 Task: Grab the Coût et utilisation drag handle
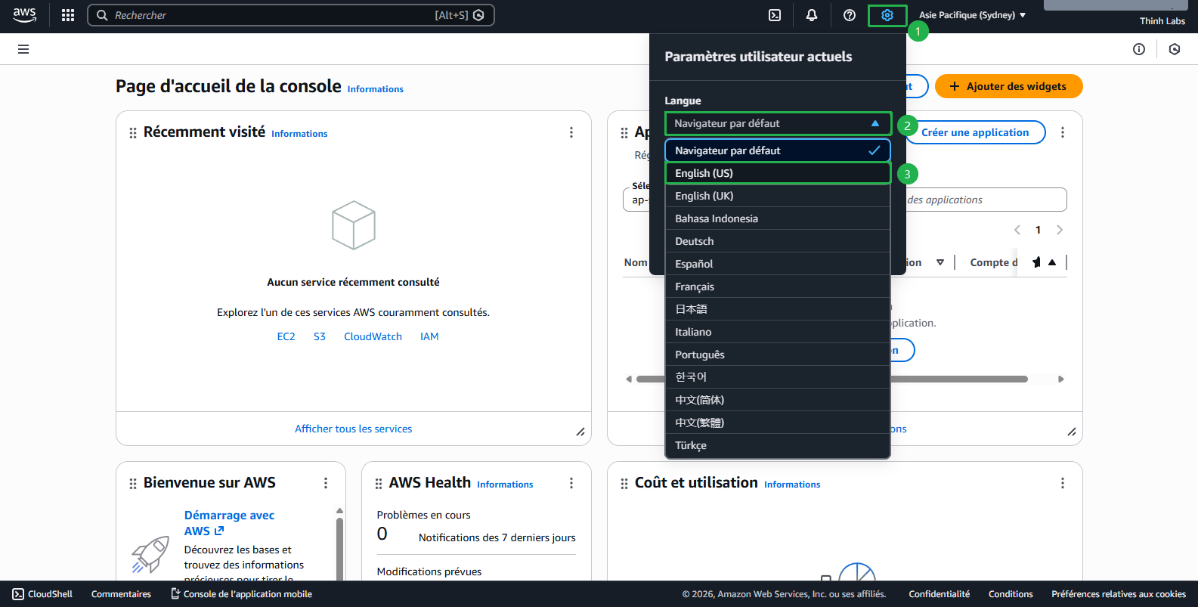point(624,484)
